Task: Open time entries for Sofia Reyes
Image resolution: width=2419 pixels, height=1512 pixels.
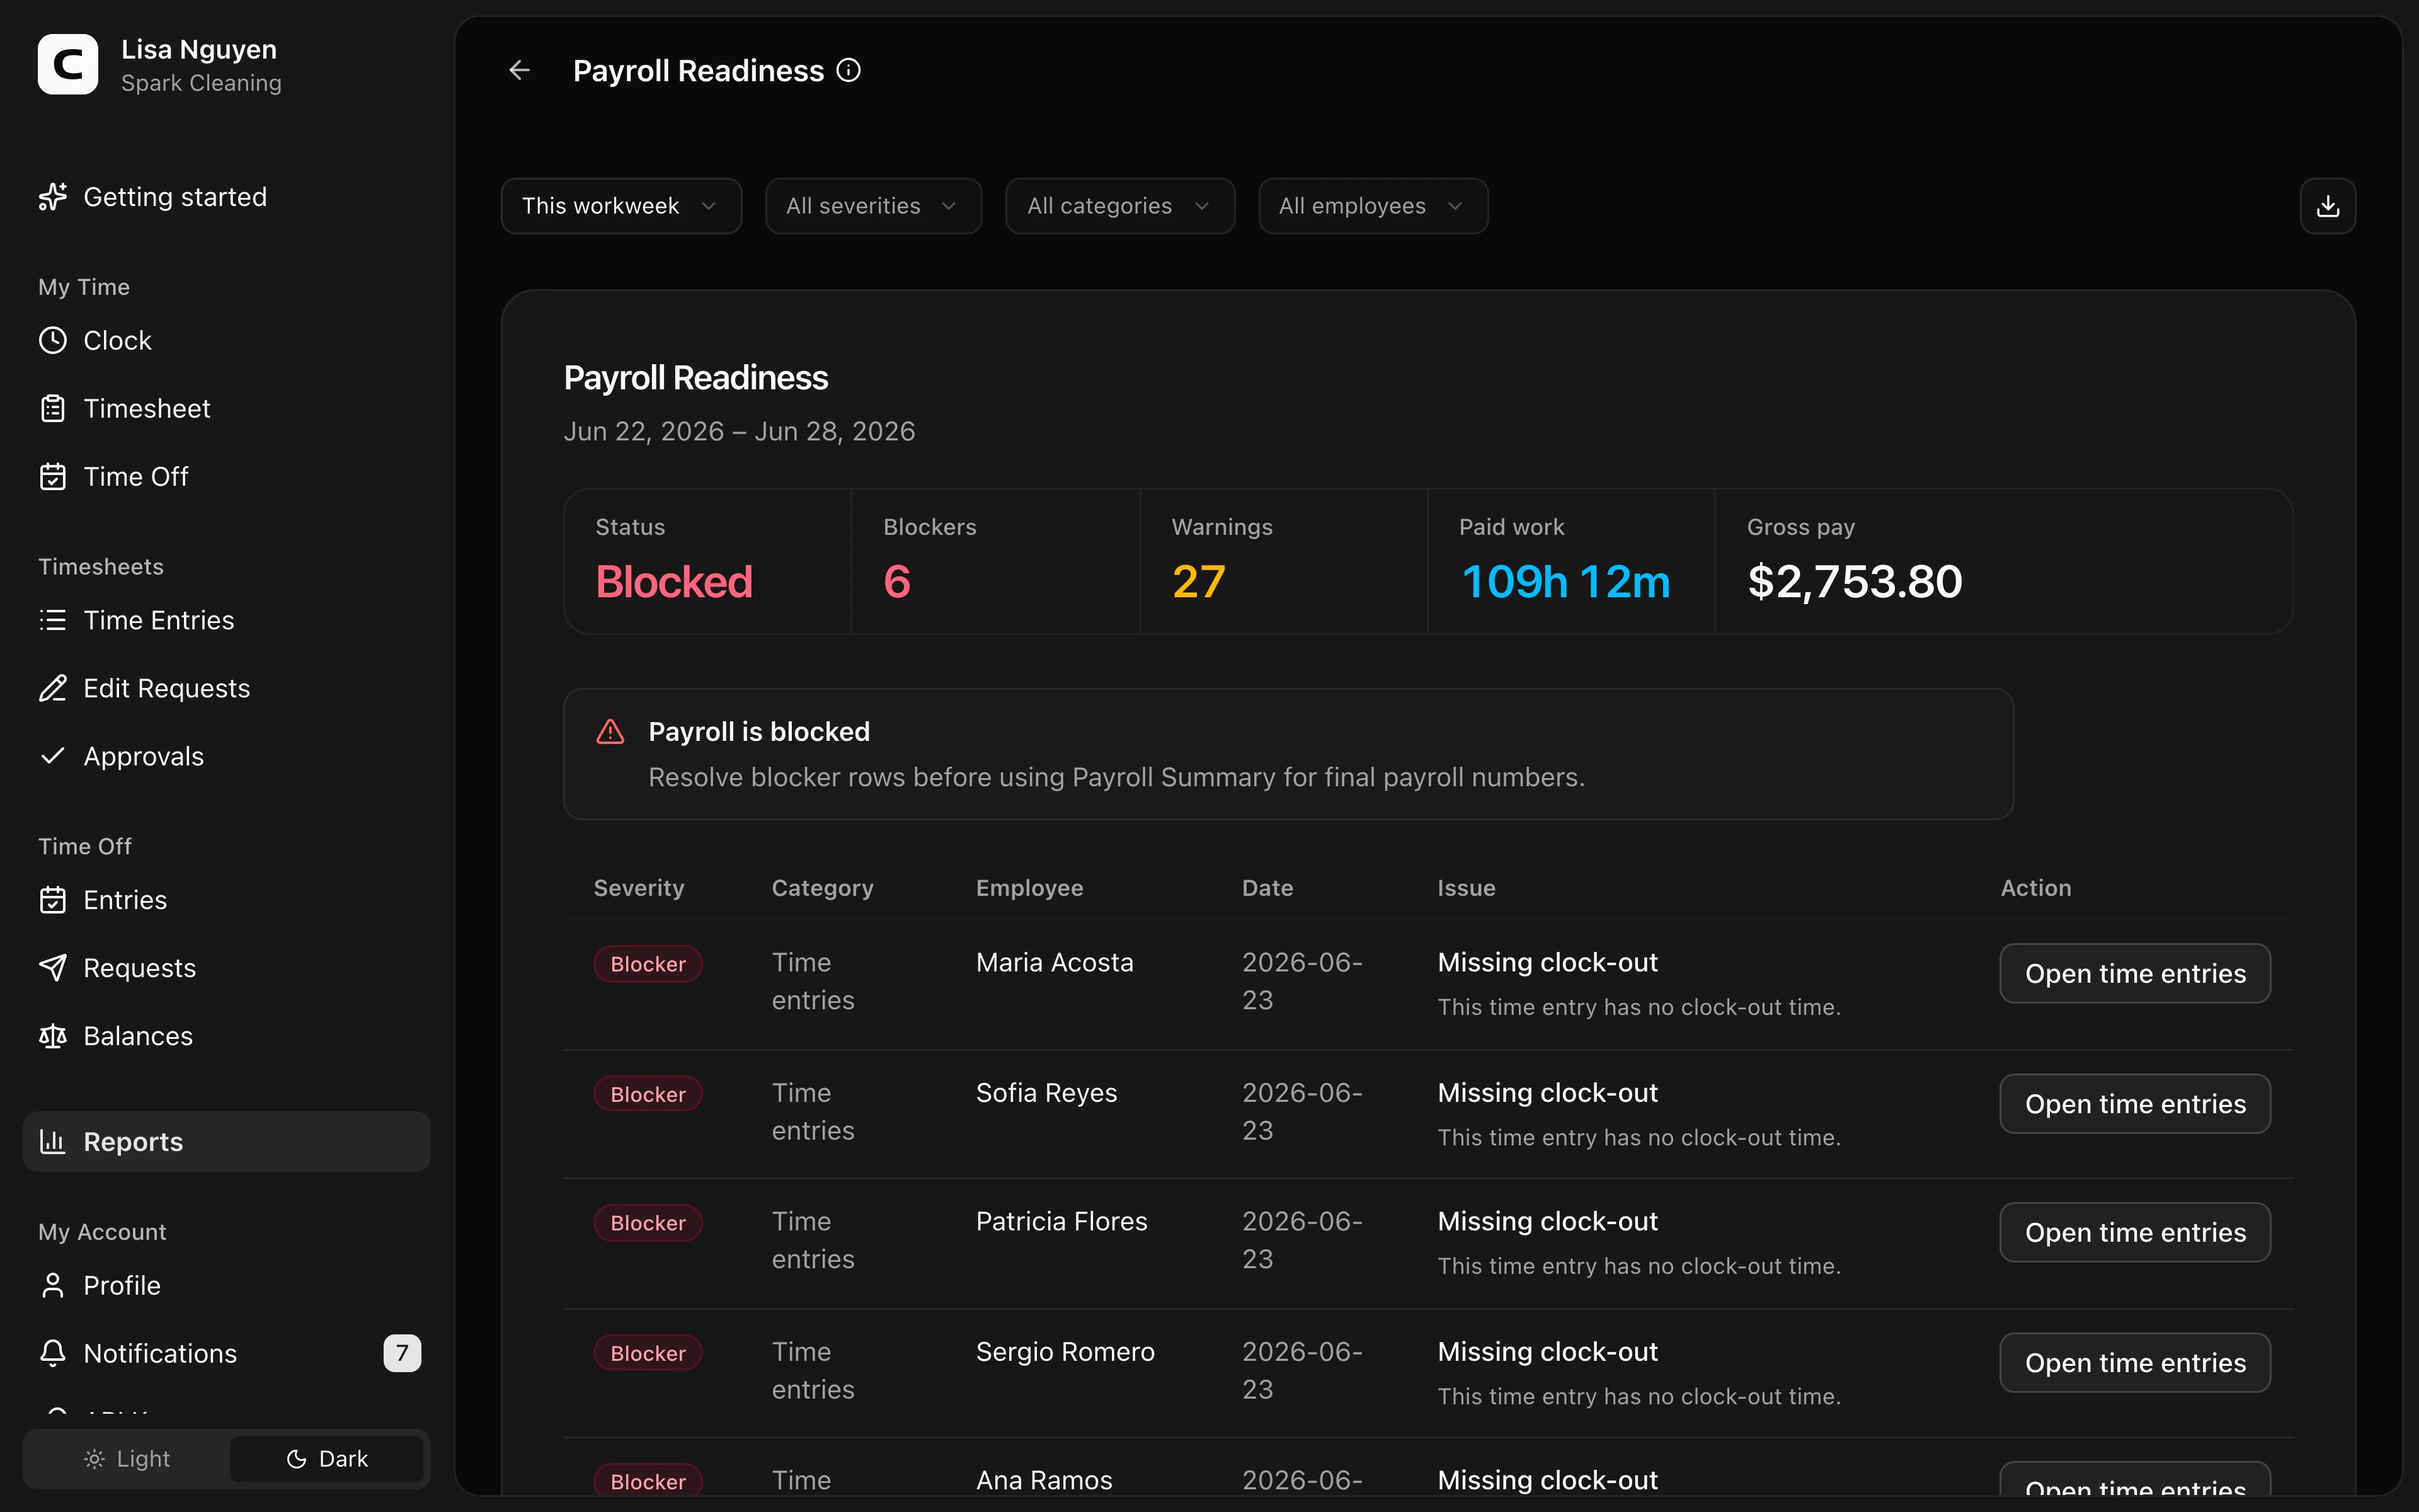Action: click(2134, 1104)
